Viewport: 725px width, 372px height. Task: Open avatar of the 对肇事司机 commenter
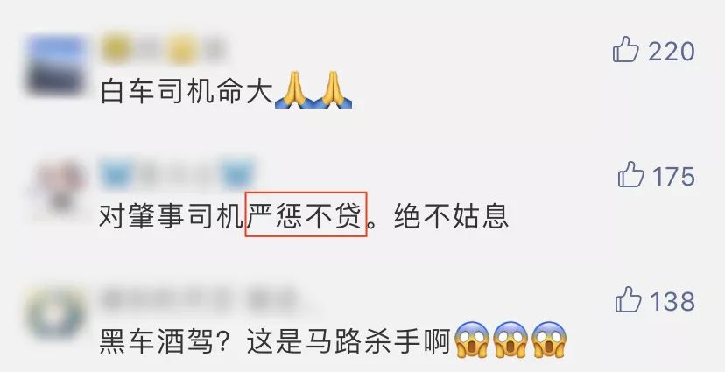tap(58, 189)
